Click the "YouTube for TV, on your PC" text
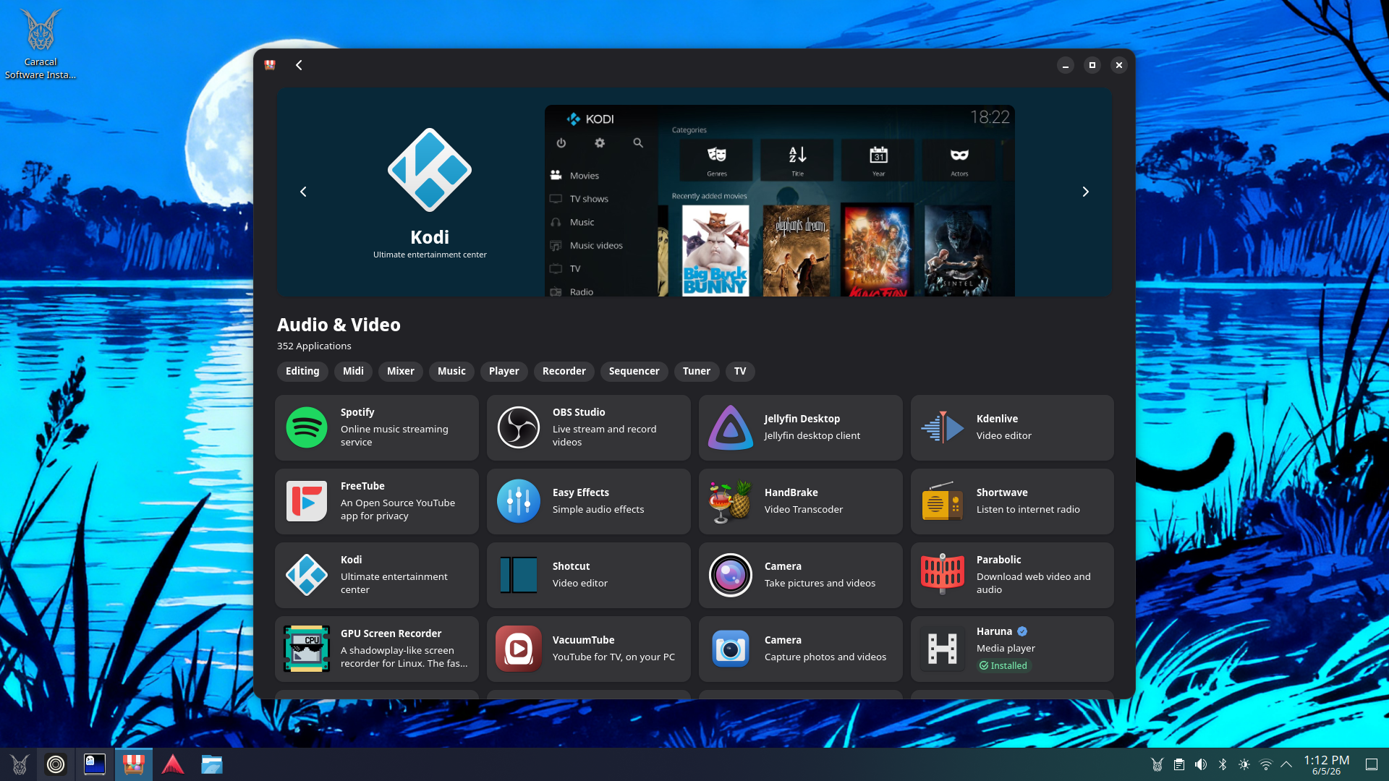This screenshot has height=781, width=1389. pyautogui.click(x=613, y=657)
